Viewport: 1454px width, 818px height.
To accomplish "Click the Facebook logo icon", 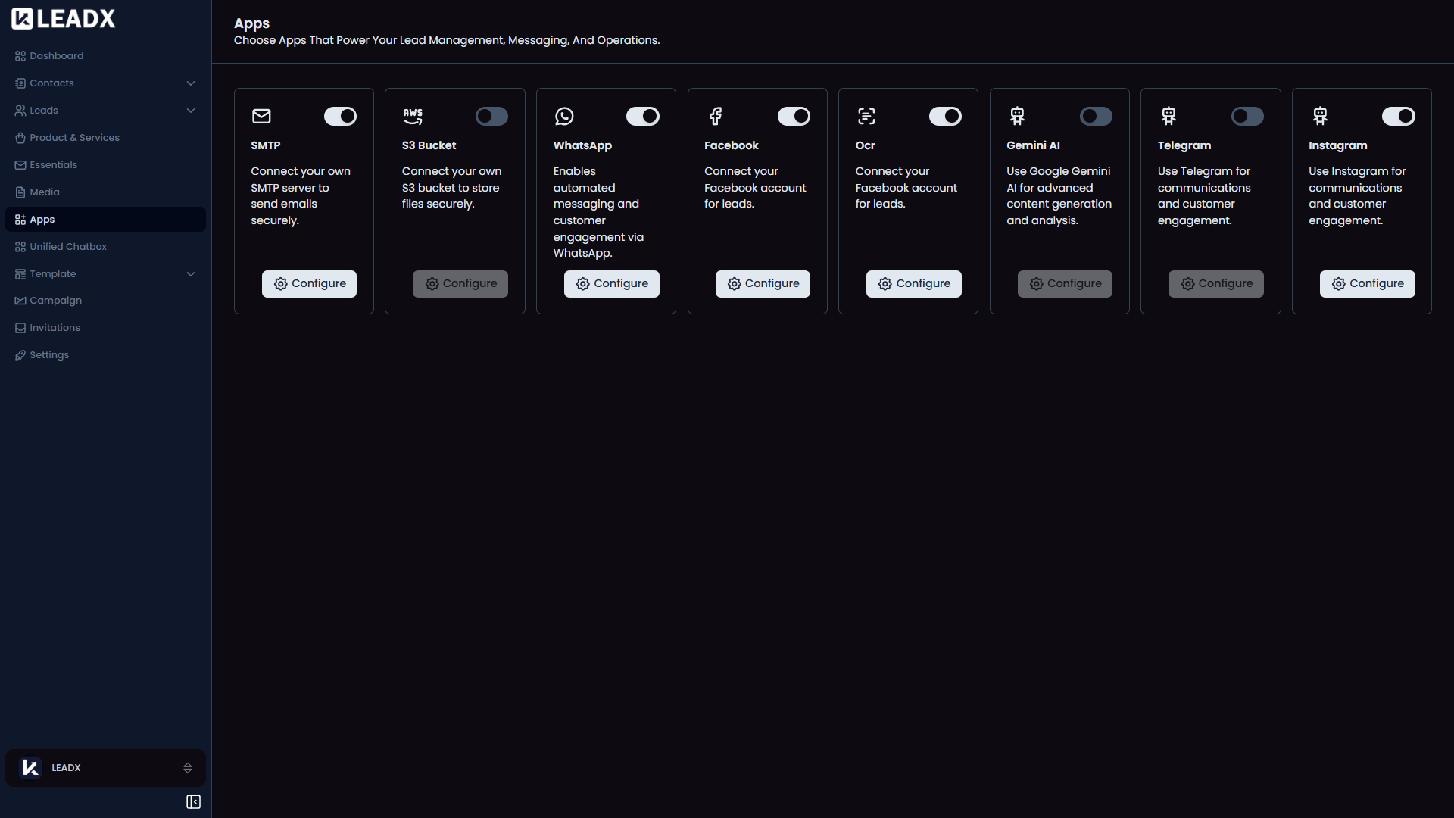I will pyautogui.click(x=716, y=116).
